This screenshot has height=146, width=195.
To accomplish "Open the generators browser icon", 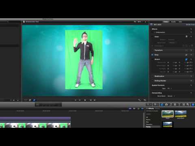I will (184, 105).
